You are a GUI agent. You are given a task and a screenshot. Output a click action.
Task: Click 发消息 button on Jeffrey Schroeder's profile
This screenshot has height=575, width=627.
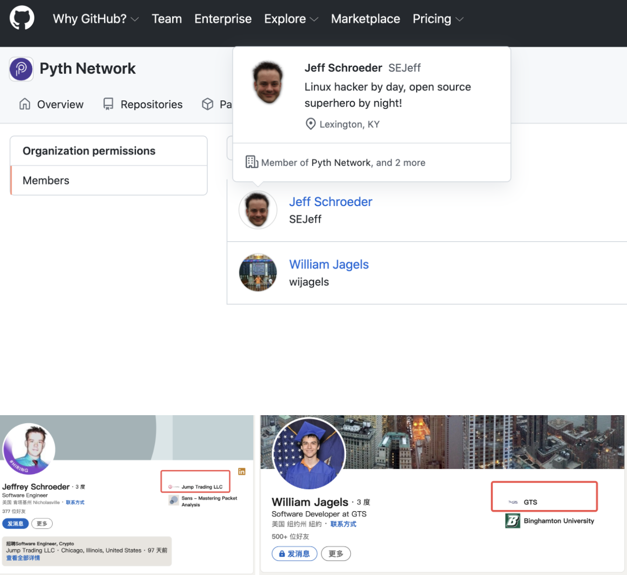(16, 524)
